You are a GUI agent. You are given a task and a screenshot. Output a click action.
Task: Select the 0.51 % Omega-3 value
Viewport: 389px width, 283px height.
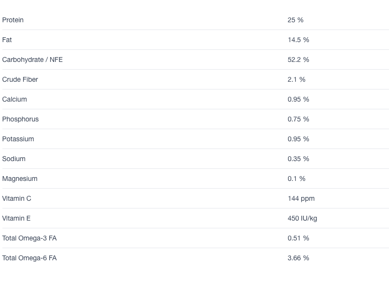pyautogui.click(x=299, y=238)
